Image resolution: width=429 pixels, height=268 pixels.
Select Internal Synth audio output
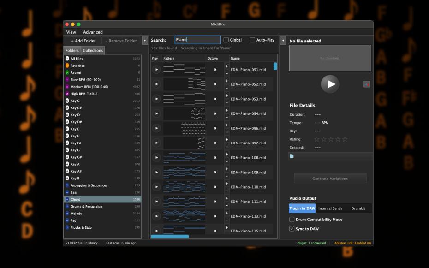click(330, 208)
